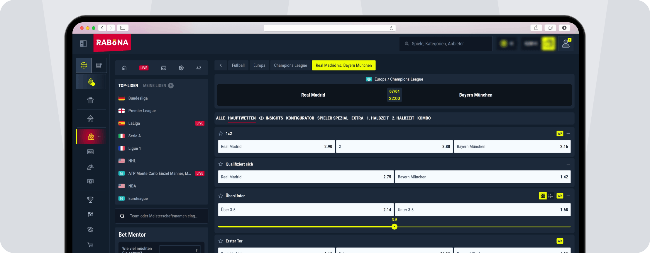This screenshot has width=650, height=253.
Task: Collapse the Erster Tor section
Action: point(568,241)
